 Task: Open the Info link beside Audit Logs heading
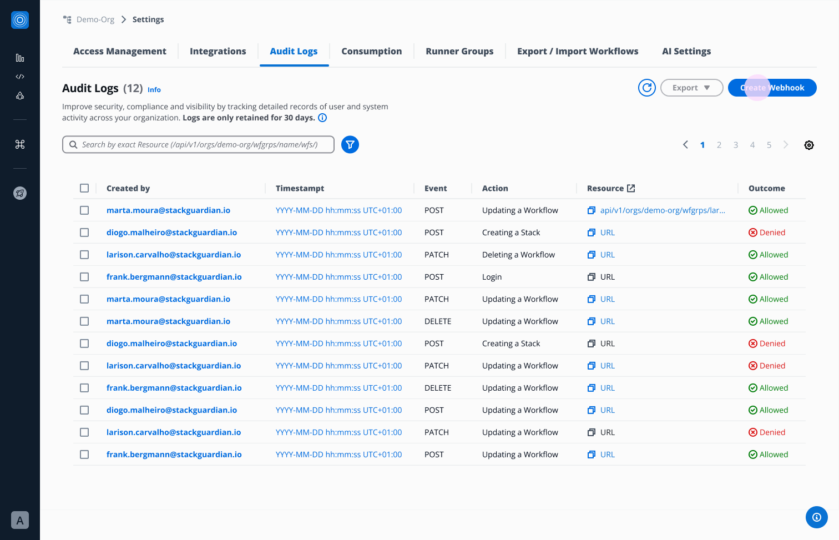coord(154,89)
